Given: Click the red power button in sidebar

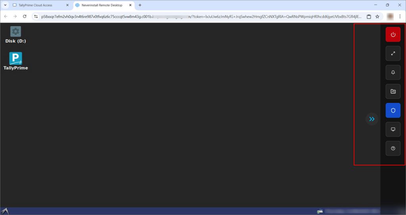Looking at the screenshot, I should point(393,34).
